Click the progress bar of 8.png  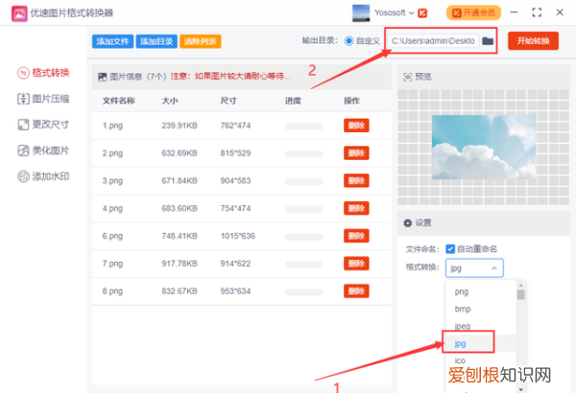point(304,292)
